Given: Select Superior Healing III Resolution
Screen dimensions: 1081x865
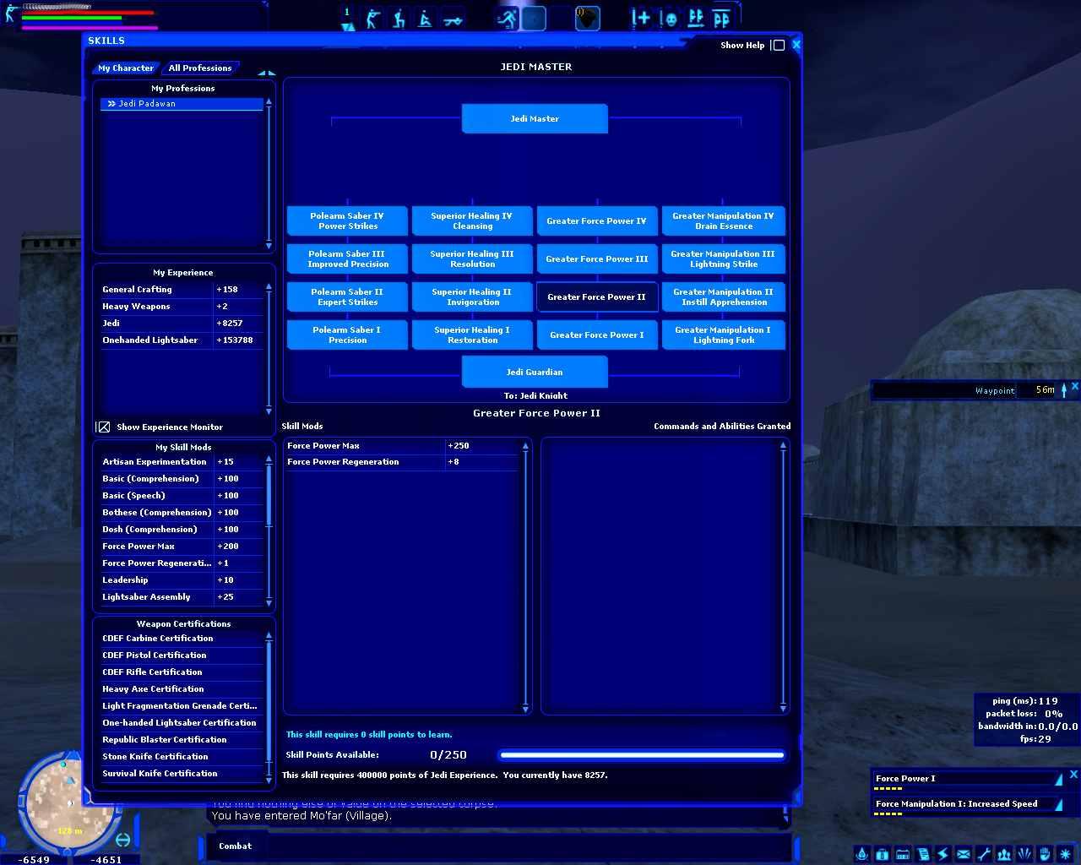Looking at the screenshot, I should tap(472, 258).
